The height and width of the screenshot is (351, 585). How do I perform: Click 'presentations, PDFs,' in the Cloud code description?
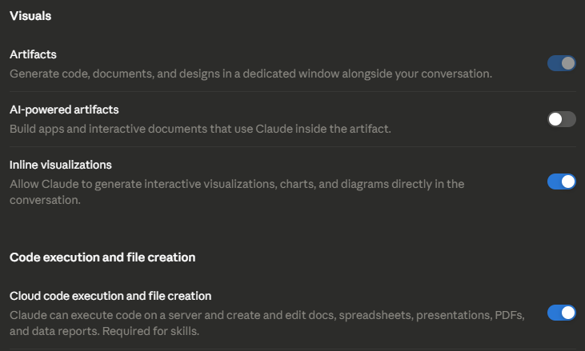[470, 315]
